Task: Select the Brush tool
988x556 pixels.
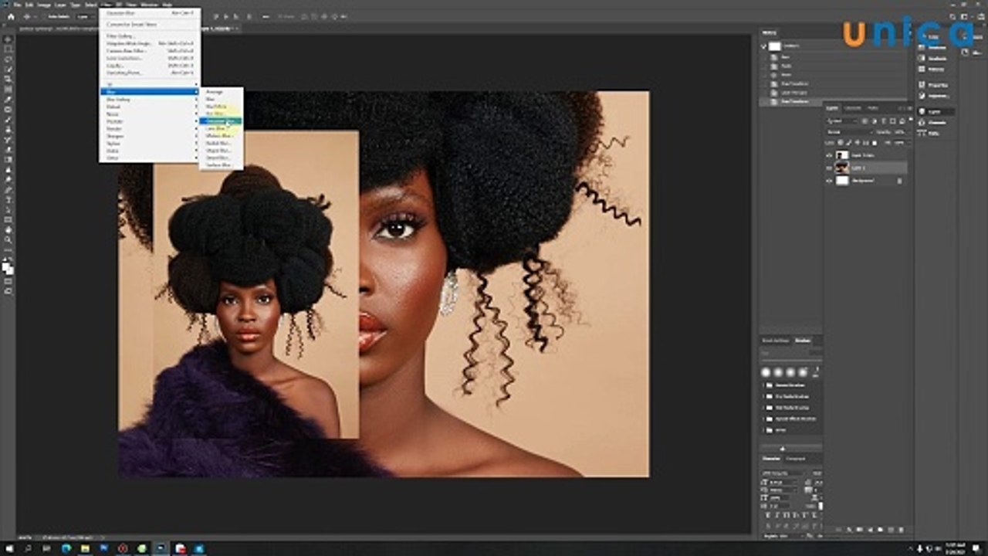Action: point(8,119)
